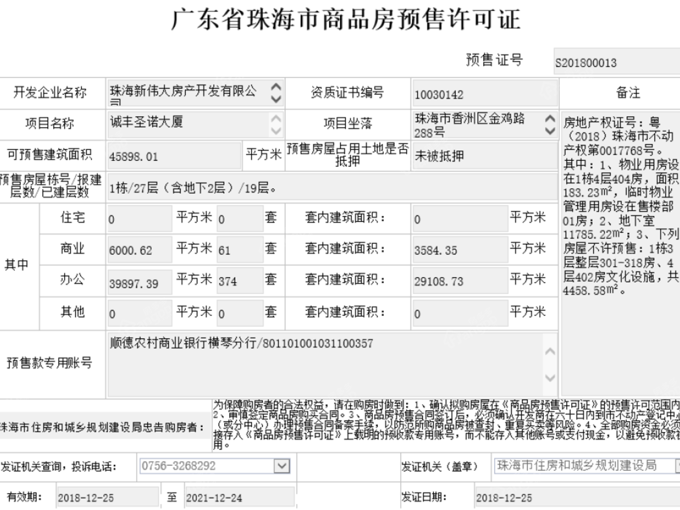Click the 住宅 row label
The width and height of the screenshot is (680, 510).
pyautogui.click(x=73, y=218)
